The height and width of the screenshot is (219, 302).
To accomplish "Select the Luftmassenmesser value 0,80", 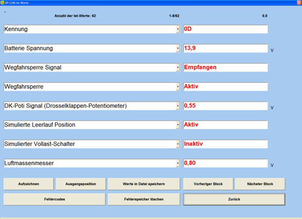I will click(x=225, y=163).
